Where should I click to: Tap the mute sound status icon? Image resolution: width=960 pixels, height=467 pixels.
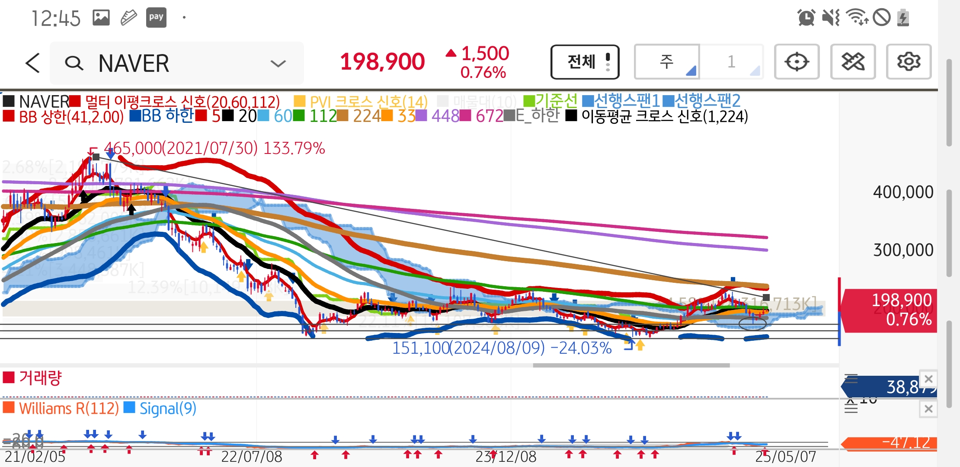(x=831, y=18)
